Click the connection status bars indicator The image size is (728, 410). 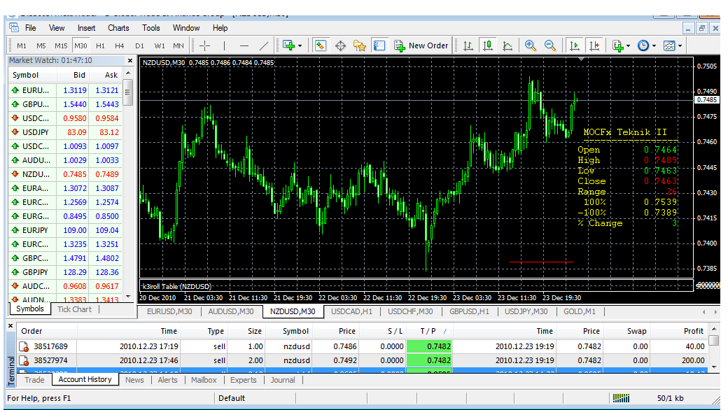click(x=621, y=398)
